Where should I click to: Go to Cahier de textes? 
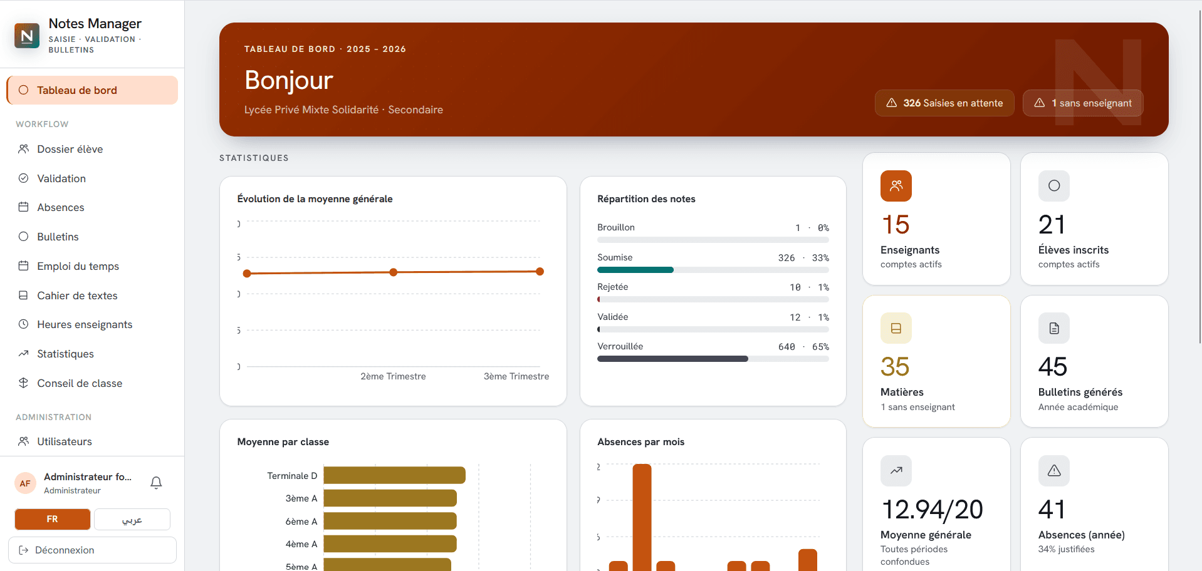92,296
